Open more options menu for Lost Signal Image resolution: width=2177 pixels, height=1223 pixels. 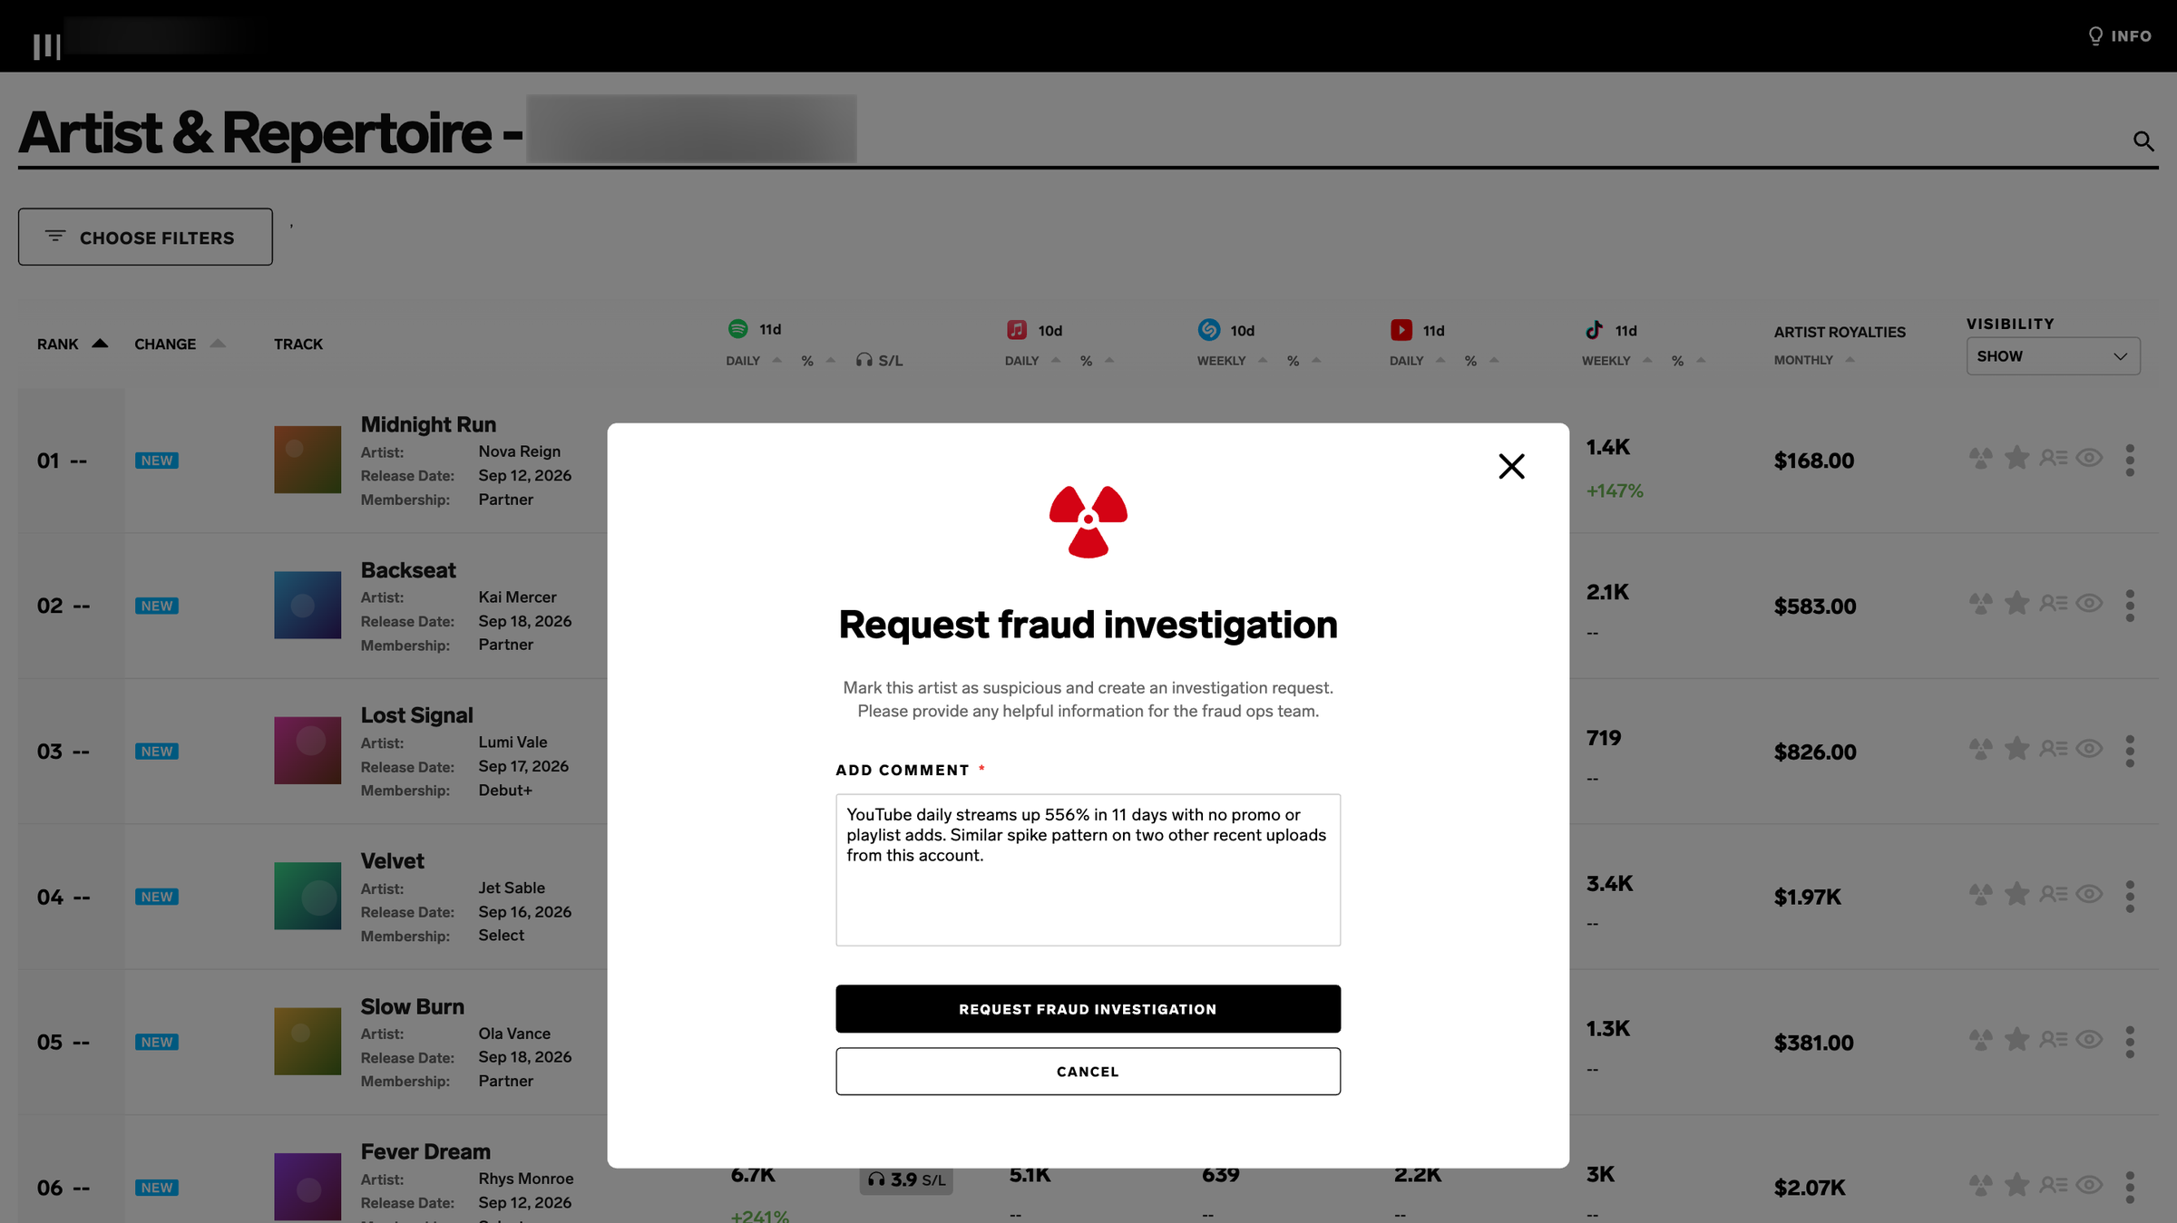[x=2130, y=751]
